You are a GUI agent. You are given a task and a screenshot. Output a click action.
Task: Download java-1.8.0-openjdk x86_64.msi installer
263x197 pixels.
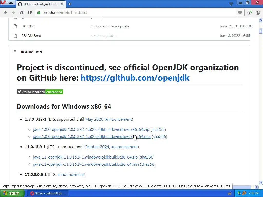coord(92,137)
